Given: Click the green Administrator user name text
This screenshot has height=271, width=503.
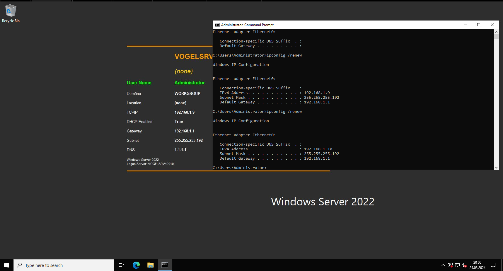Looking at the screenshot, I should click(190, 83).
